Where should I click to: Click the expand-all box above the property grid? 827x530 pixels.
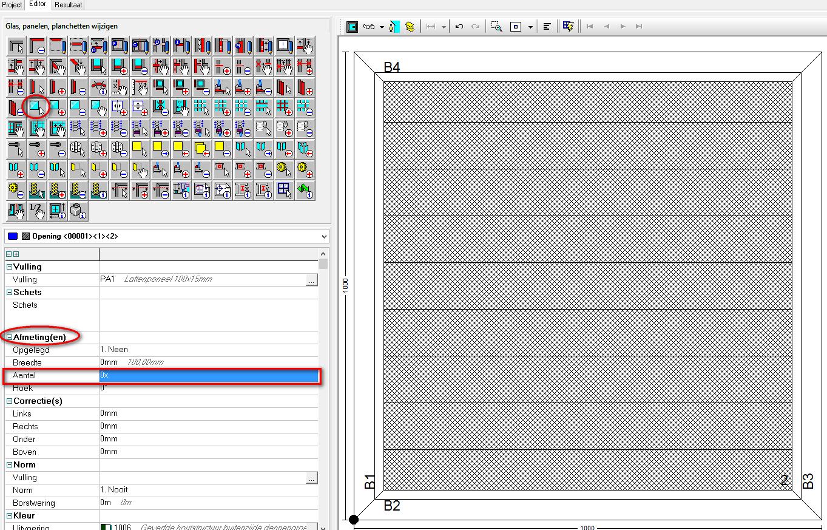click(16, 254)
